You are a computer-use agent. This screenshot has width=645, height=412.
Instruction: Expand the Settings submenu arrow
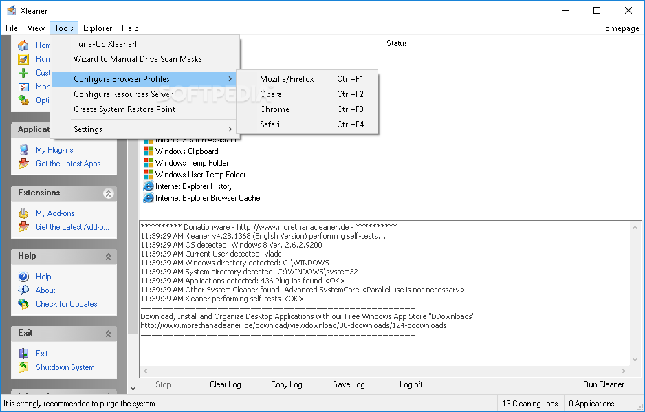pyautogui.click(x=230, y=129)
